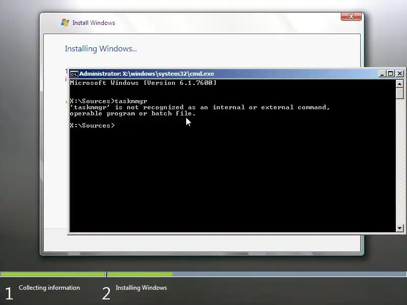Click the cmd.exe system menu icon
This screenshot has height=305, width=407.
pos(74,74)
